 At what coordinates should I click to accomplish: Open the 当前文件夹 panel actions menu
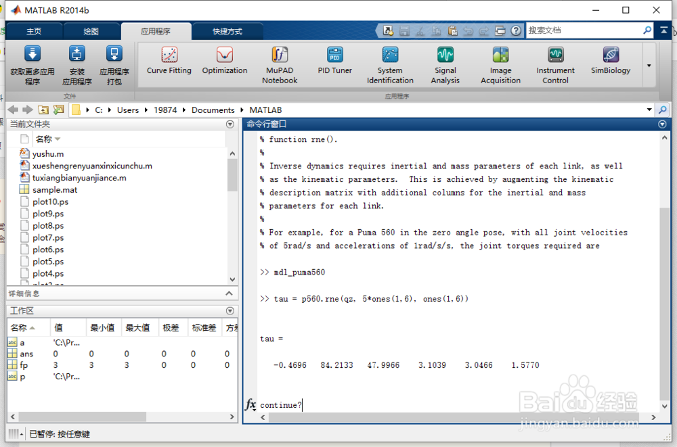(x=230, y=124)
